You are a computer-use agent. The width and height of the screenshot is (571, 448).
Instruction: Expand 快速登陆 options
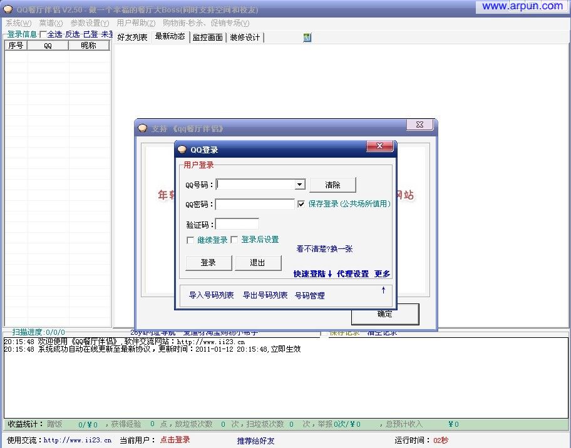pos(312,274)
